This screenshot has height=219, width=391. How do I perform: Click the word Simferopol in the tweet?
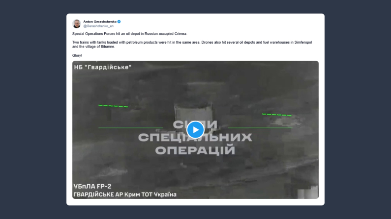point(303,43)
